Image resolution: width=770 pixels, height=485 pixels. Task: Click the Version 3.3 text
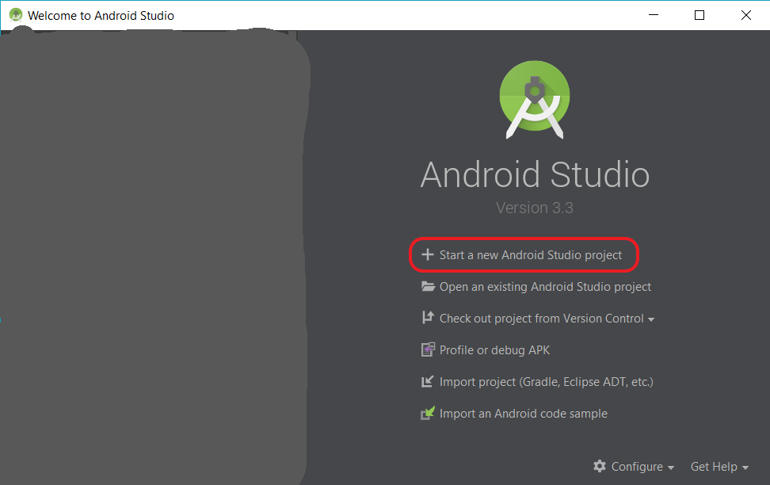point(534,208)
